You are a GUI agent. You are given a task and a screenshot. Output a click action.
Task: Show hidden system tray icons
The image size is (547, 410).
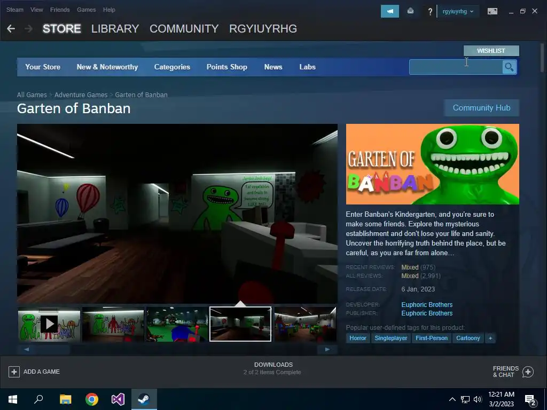(452, 399)
